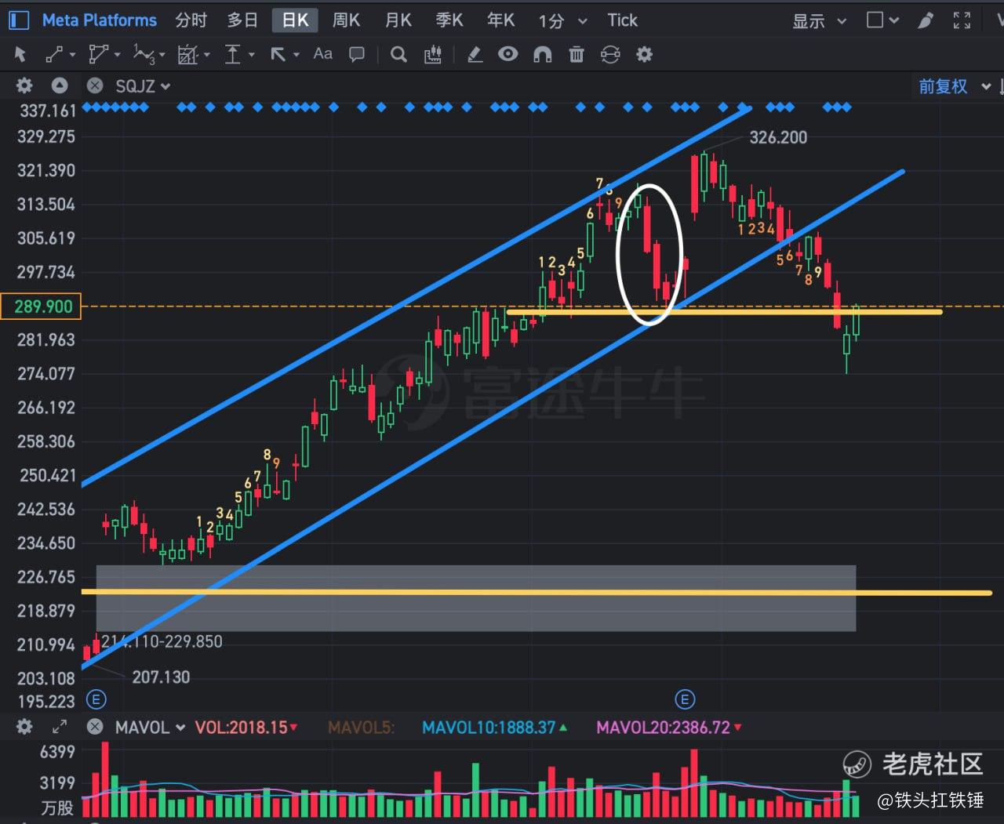Click the 前复权 price adjustment button
The image size is (1004, 824).
[943, 86]
